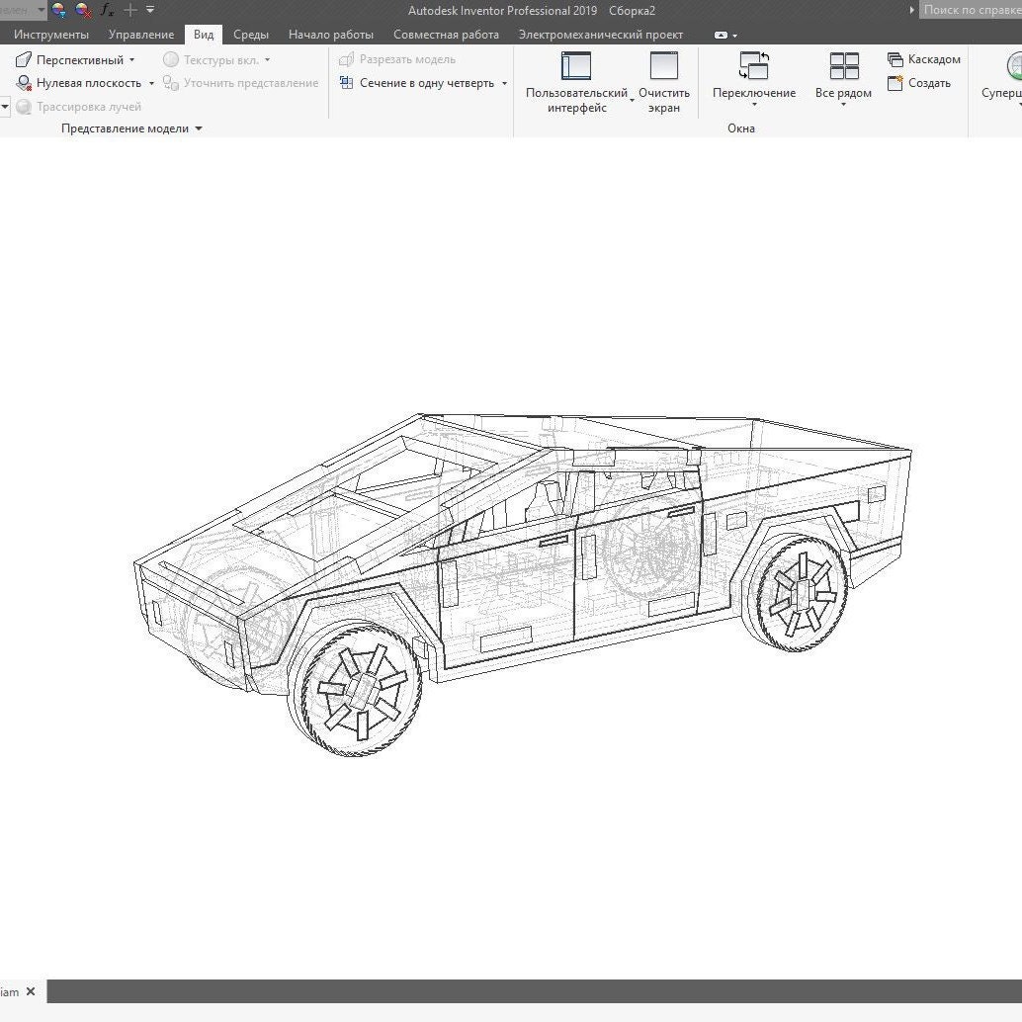The height and width of the screenshot is (1022, 1022).
Task: Click the Нулевая плоскость icon
Action: click(x=24, y=83)
